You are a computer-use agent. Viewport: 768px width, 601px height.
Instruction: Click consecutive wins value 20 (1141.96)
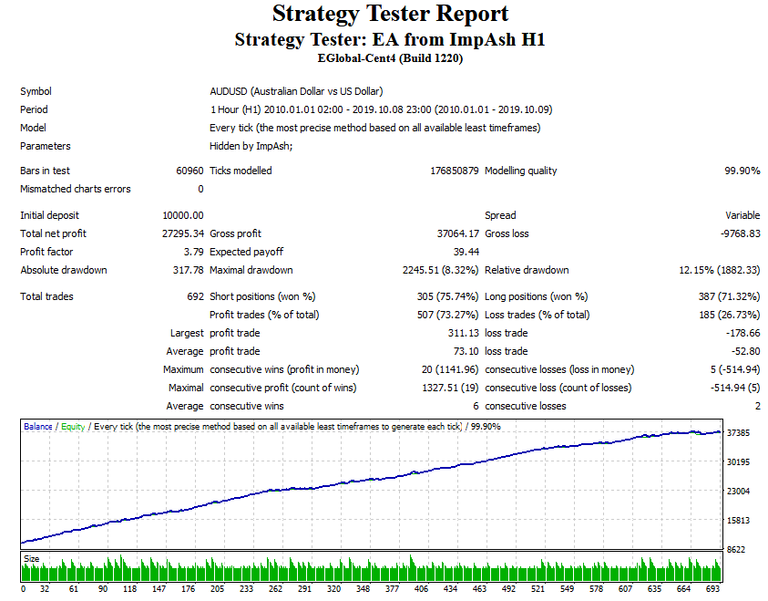tap(450, 369)
